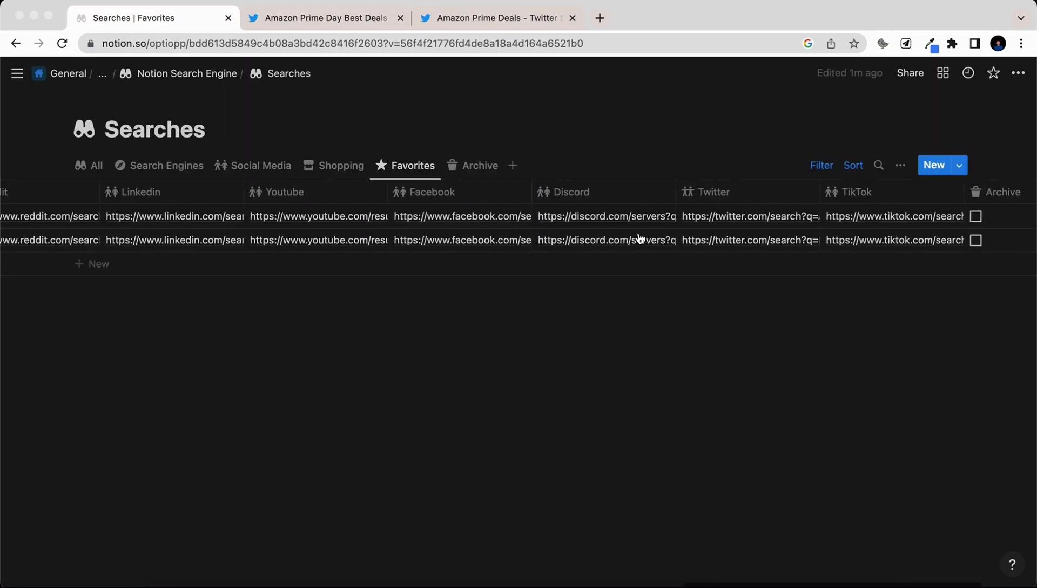This screenshot has height=588, width=1037.
Task: Switch to the All view tab
Action: click(89, 166)
